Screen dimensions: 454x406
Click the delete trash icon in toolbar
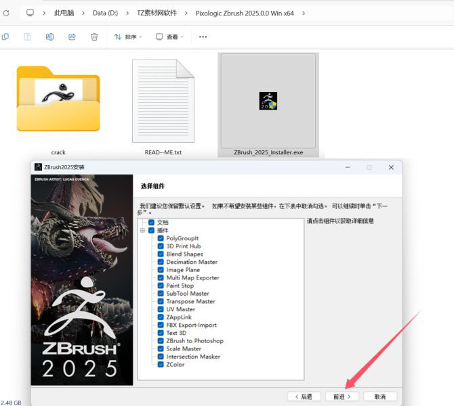coord(94,37)
